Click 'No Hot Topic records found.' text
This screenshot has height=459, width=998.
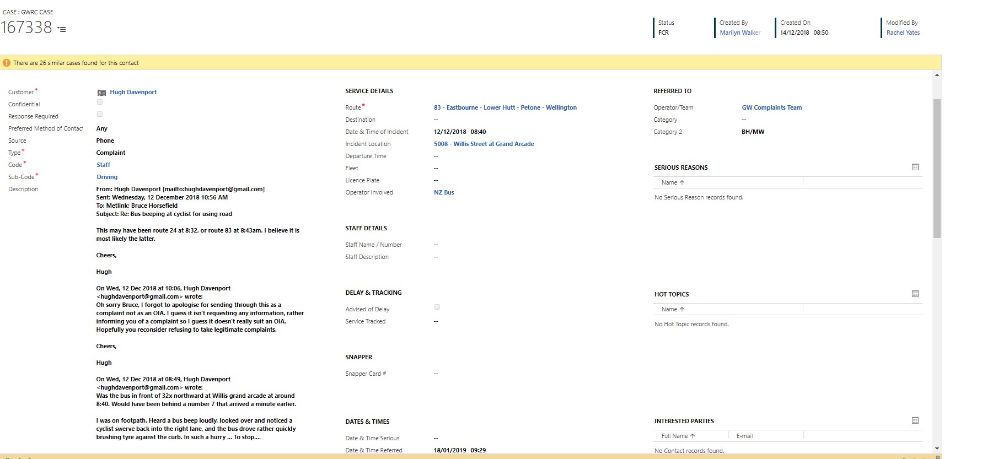(691, 324)
